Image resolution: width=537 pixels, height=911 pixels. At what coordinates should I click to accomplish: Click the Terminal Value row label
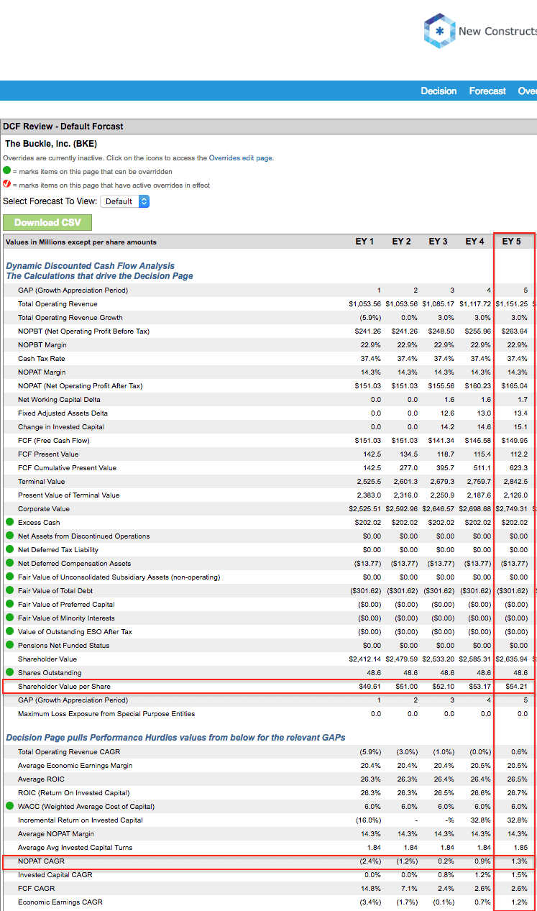[x=41, y=481]
